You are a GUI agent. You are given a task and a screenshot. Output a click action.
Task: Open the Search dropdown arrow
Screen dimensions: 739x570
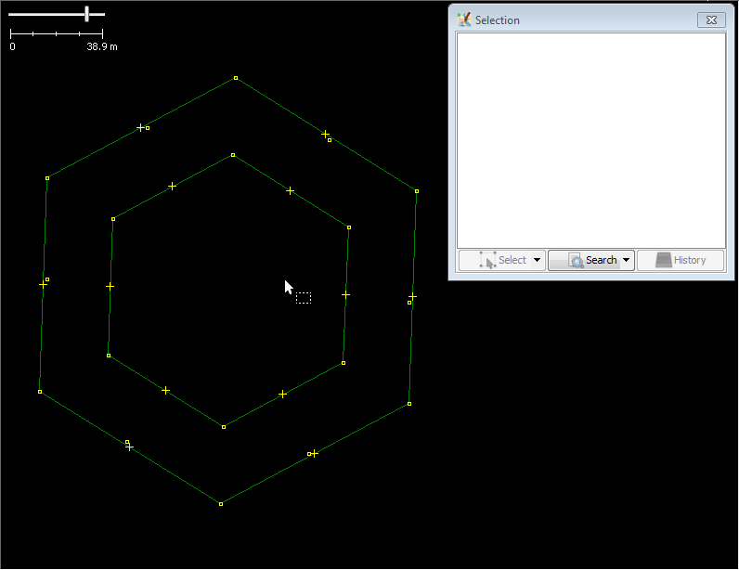point(627,260)
